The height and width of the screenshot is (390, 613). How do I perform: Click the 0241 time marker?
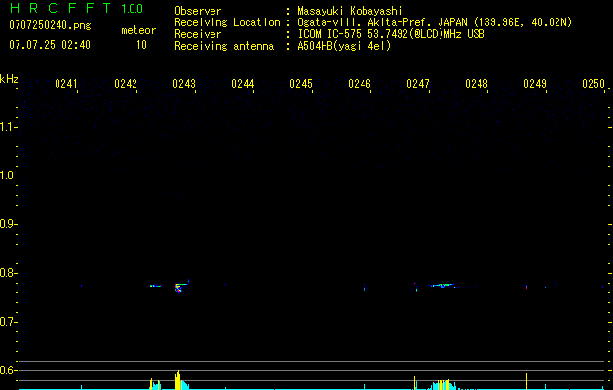66,84
